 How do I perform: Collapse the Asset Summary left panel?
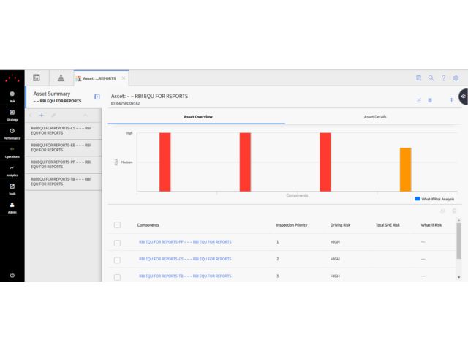pyautogui.click(x=97, y=97)
